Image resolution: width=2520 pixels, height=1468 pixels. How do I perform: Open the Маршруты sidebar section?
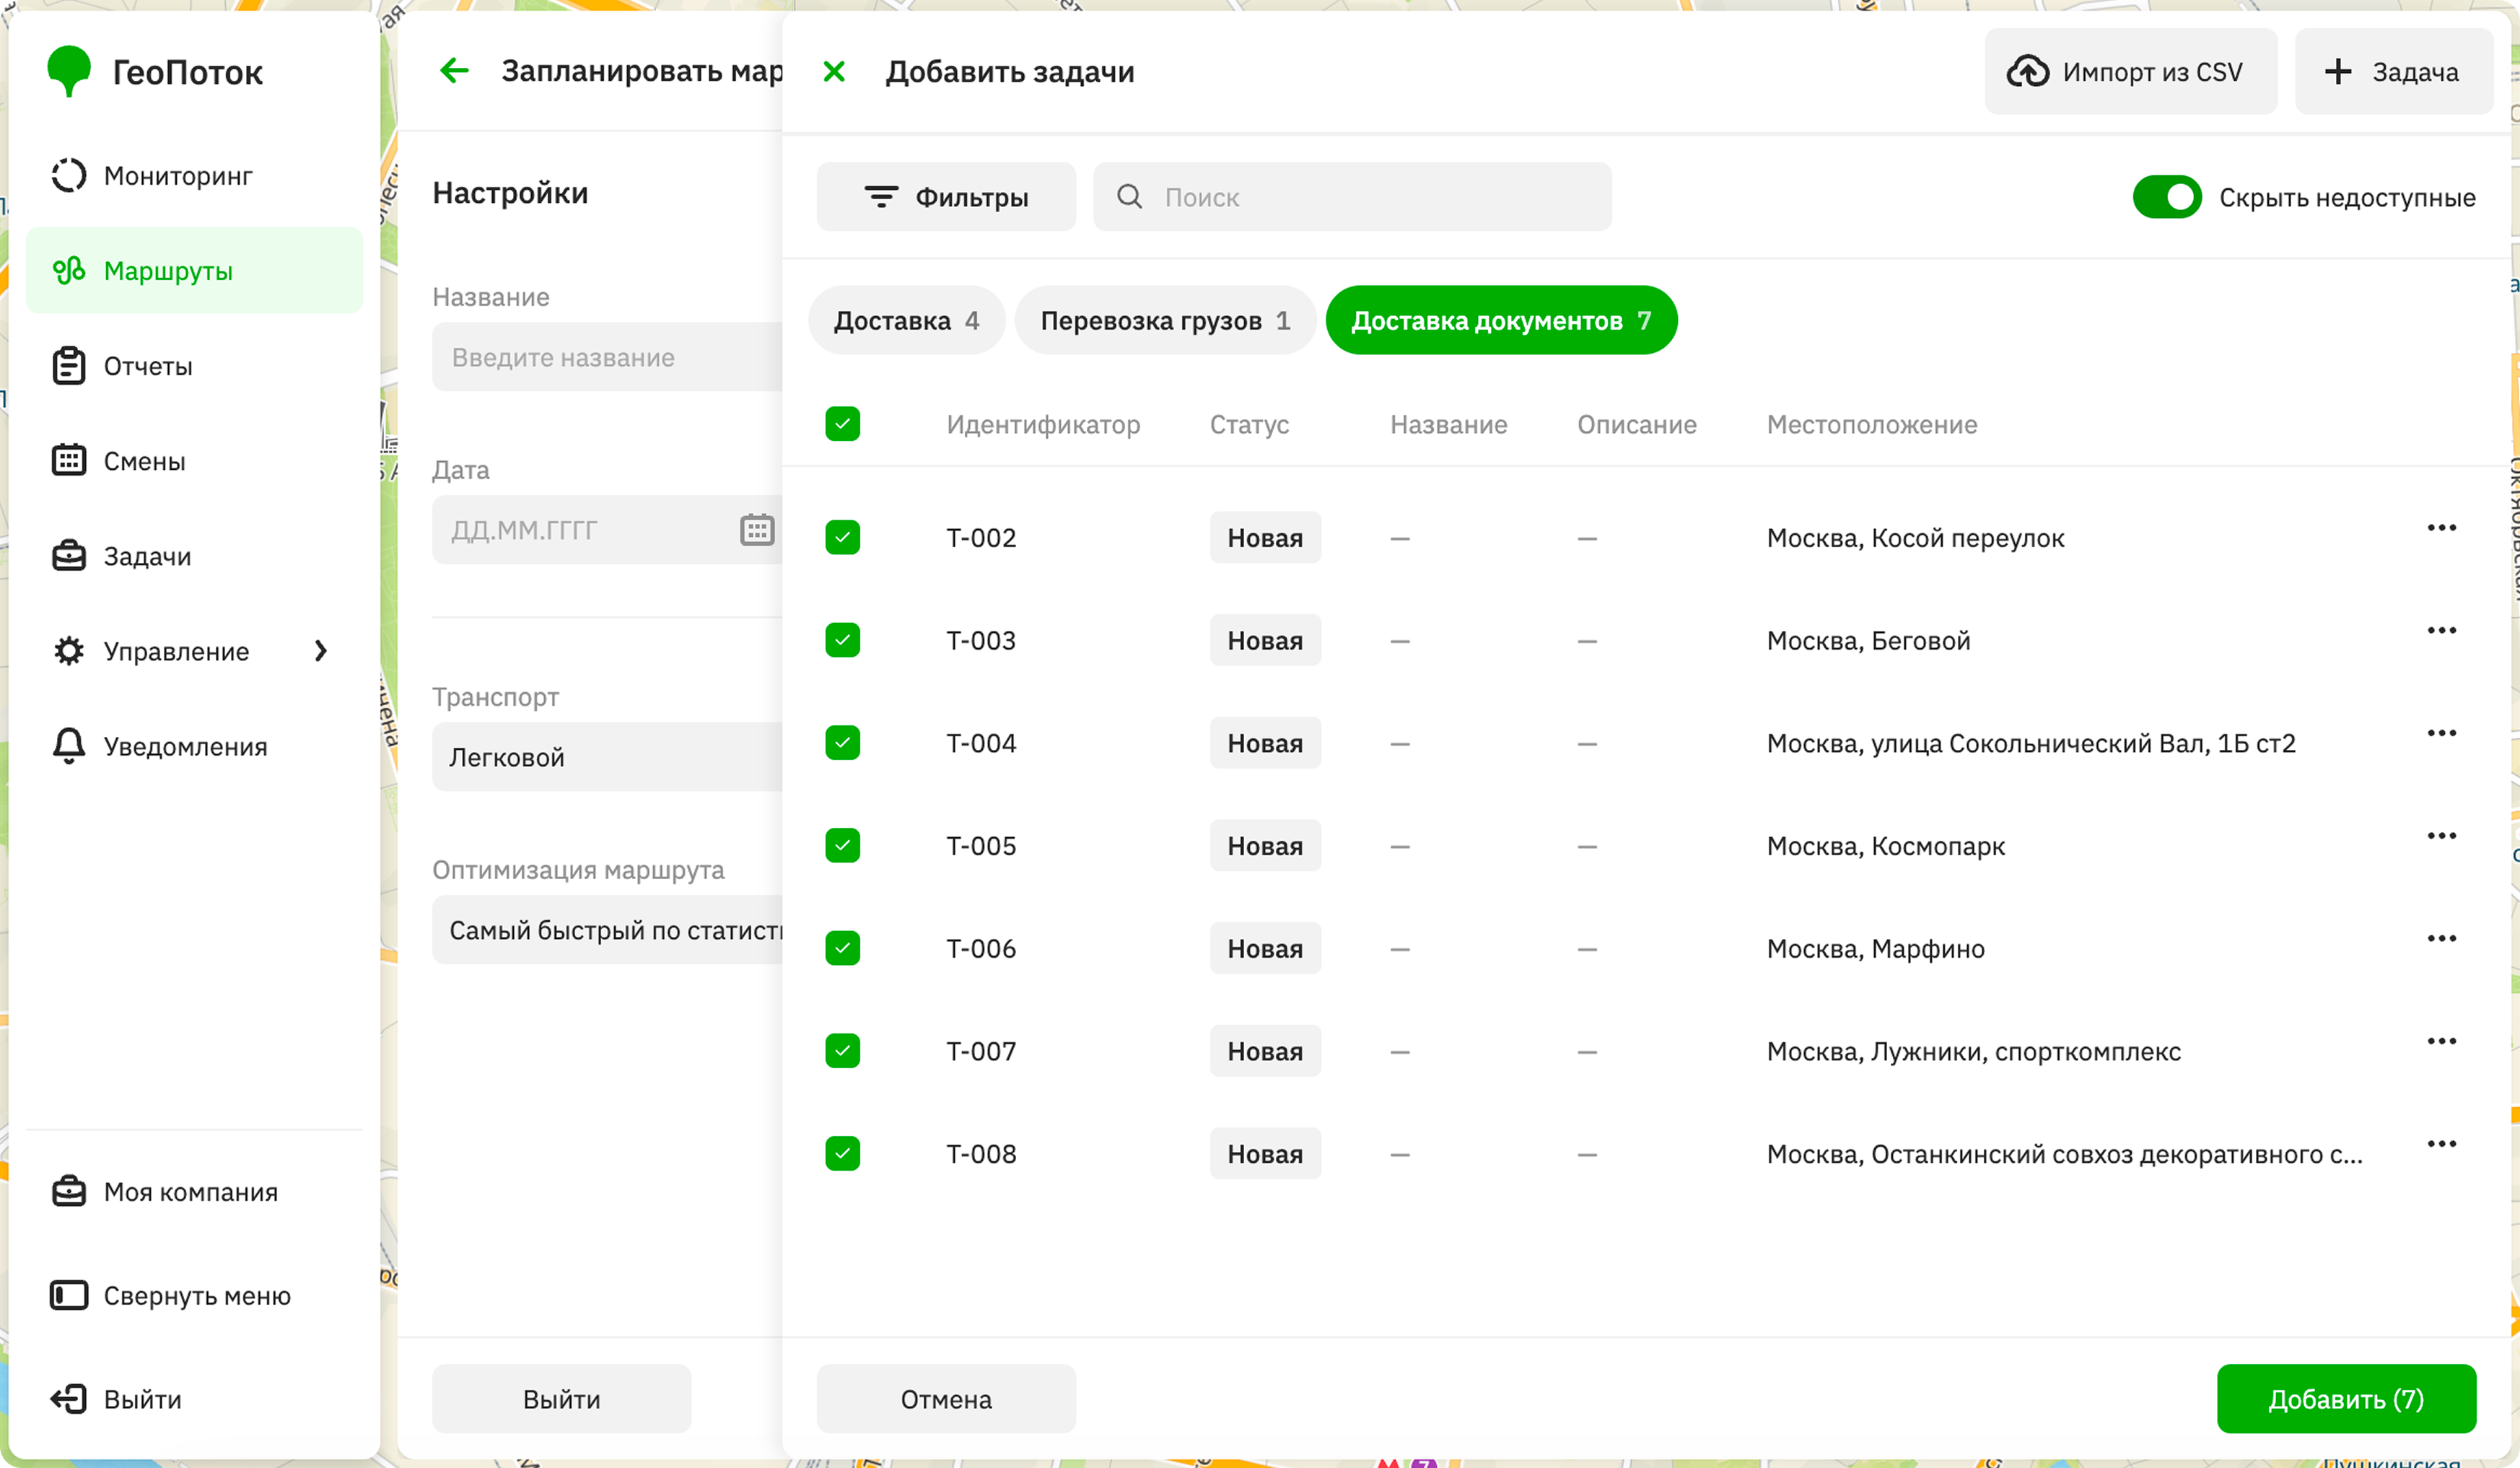[x=194, y=271]
